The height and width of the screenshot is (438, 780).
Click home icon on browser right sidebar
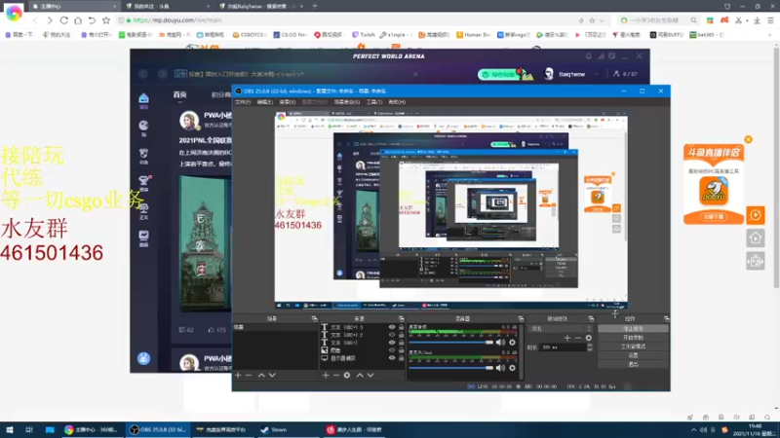click(x=755, y=238)
